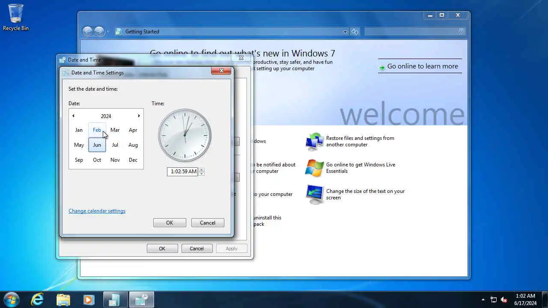
Task: Open the Recycle Bin desktop icon
Action: pyautogui.click(x=16, y=18)
